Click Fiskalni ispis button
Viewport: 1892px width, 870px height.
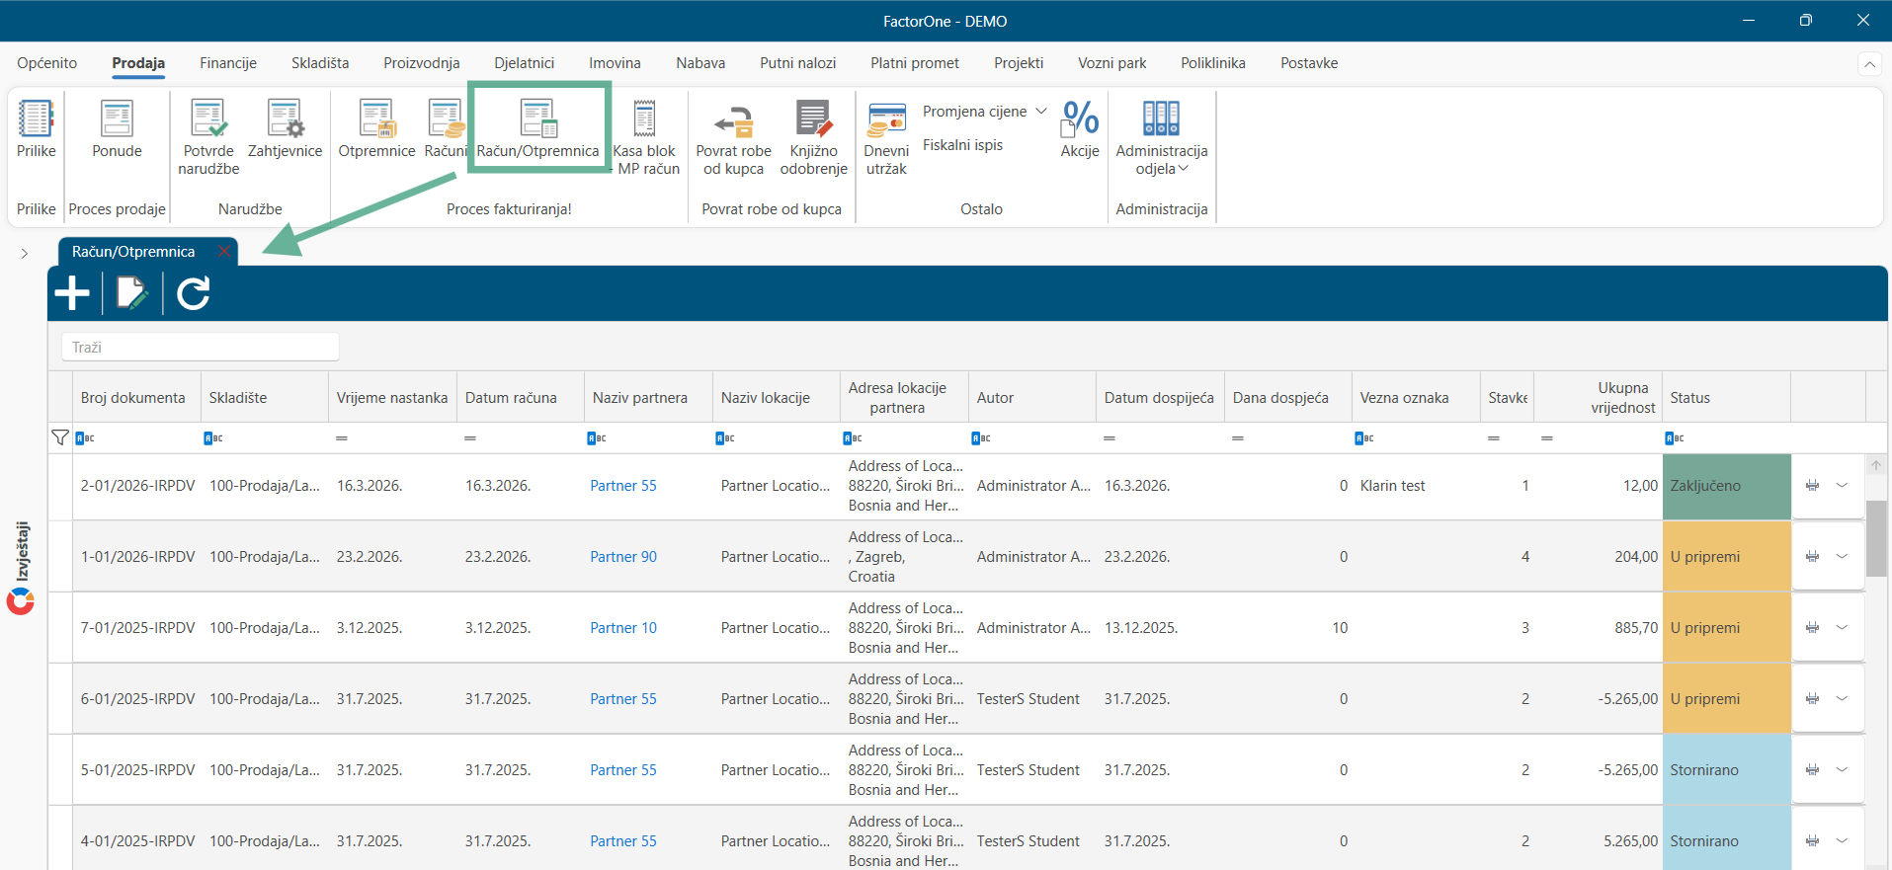(x=962, y=145)
